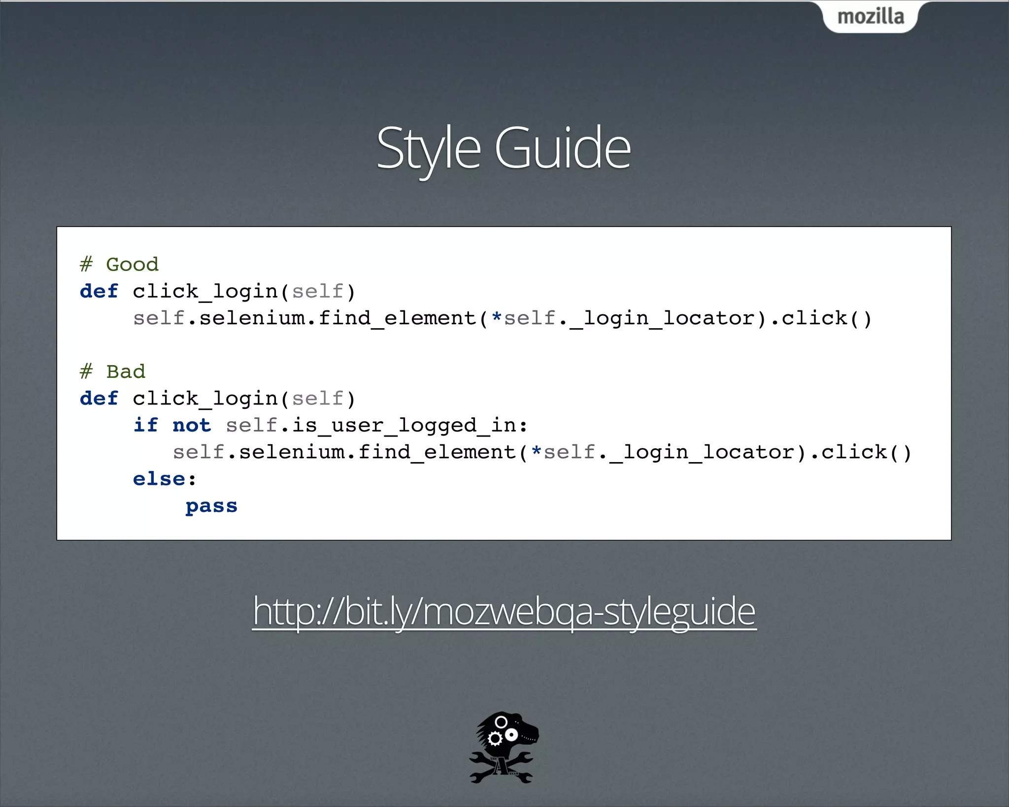This screenshot has height=807, width=1009.
Task: Click the '# Good' comment line
Action: click(x=119, y=265)
